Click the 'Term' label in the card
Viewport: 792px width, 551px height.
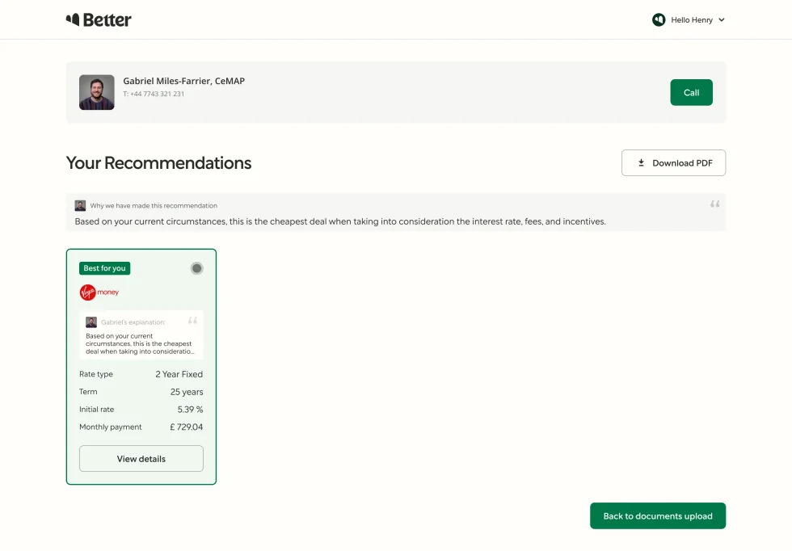tap(88, 392)
